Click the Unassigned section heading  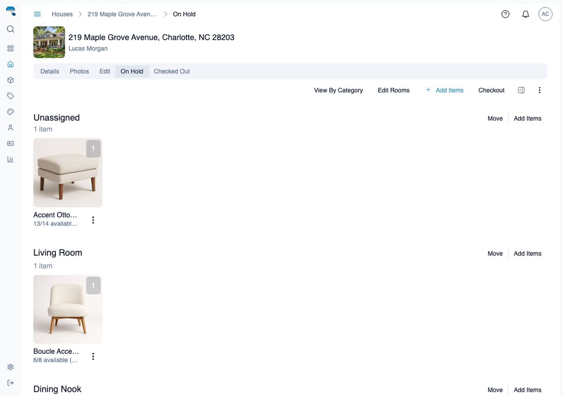click(56, 117)
